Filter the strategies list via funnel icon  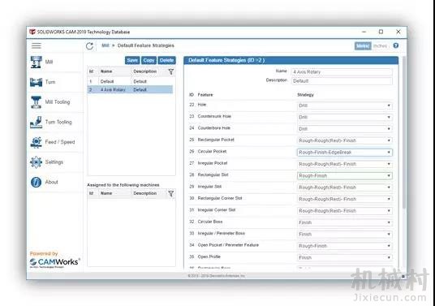pyautogui.click(x=171, y=72)
